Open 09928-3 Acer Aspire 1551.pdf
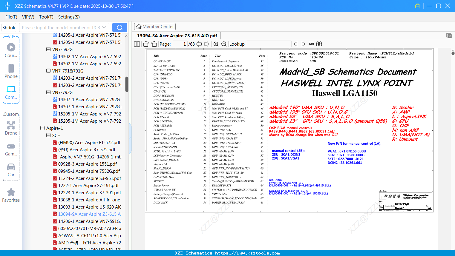 click(x=85, y=164)
